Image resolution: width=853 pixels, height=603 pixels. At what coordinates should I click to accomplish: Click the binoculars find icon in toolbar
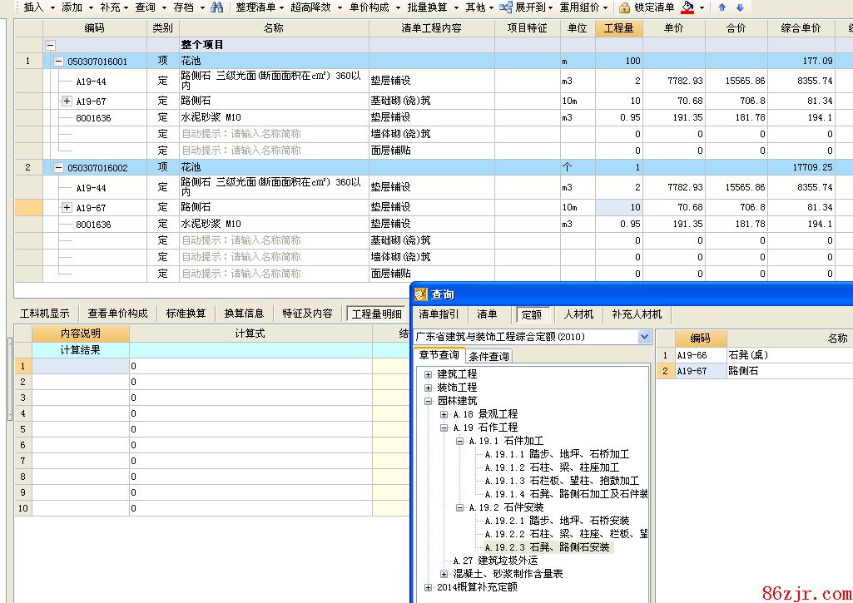tap(216, 7)
